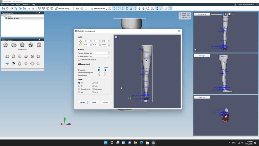259x146 pixels.
Task: Click the Preview button
Action: coord(82,102)
